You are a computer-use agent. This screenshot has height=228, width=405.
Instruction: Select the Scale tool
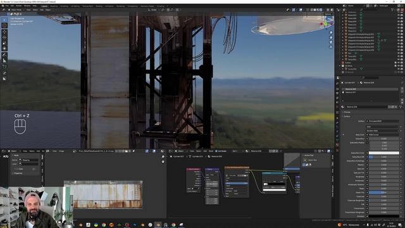click(x=4, y=43)
